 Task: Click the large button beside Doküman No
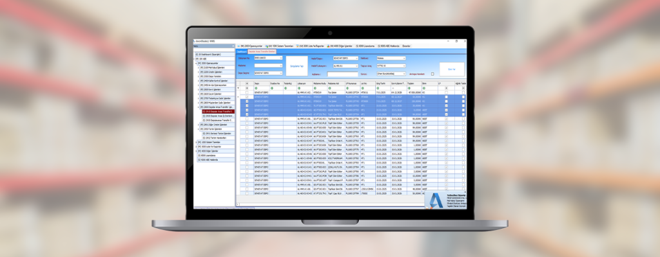click(x=296, y=66)
